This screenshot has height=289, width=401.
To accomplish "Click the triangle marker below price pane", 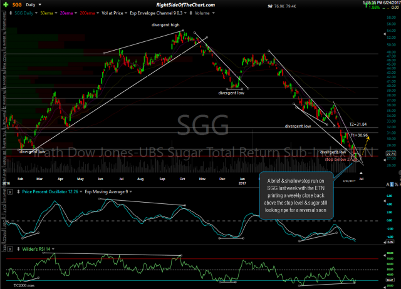I will (361, 173).
